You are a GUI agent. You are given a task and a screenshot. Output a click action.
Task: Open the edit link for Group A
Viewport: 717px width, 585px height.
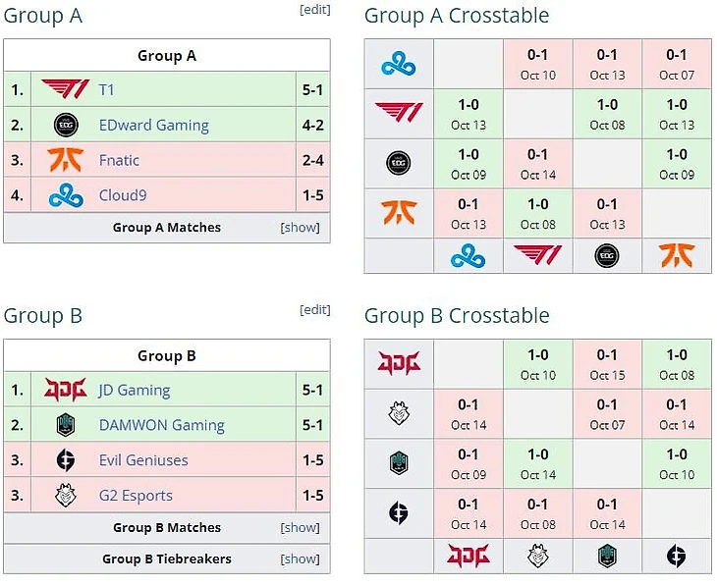coord(314,10)
